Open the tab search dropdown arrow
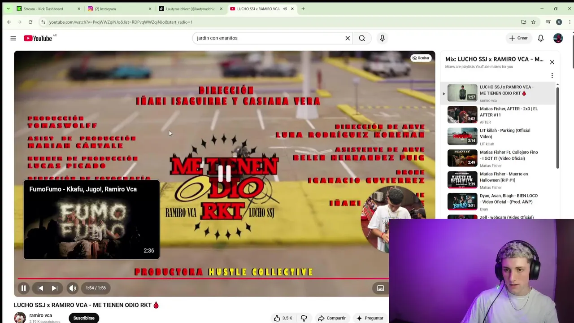574x323 pixels. [8, 9]
